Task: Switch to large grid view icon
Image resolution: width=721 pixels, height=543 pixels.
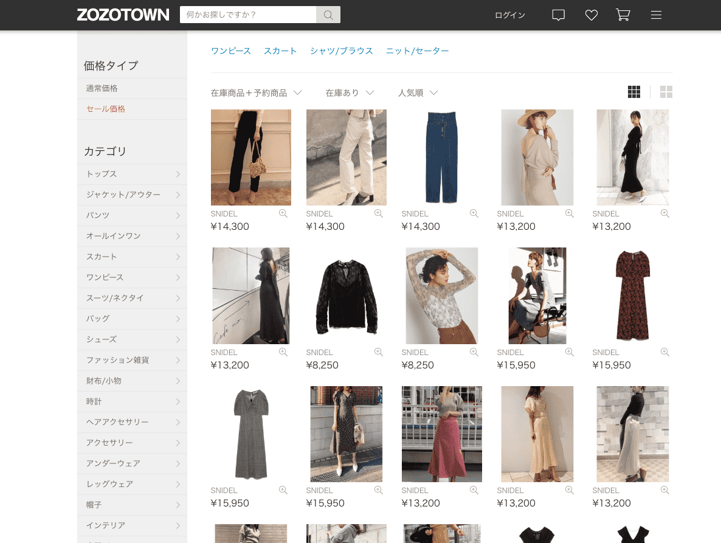Action: [666, 92]
